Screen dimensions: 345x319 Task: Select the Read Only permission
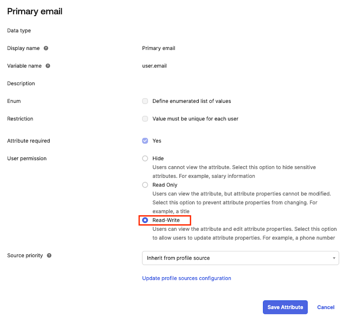(x=145, y=185)
